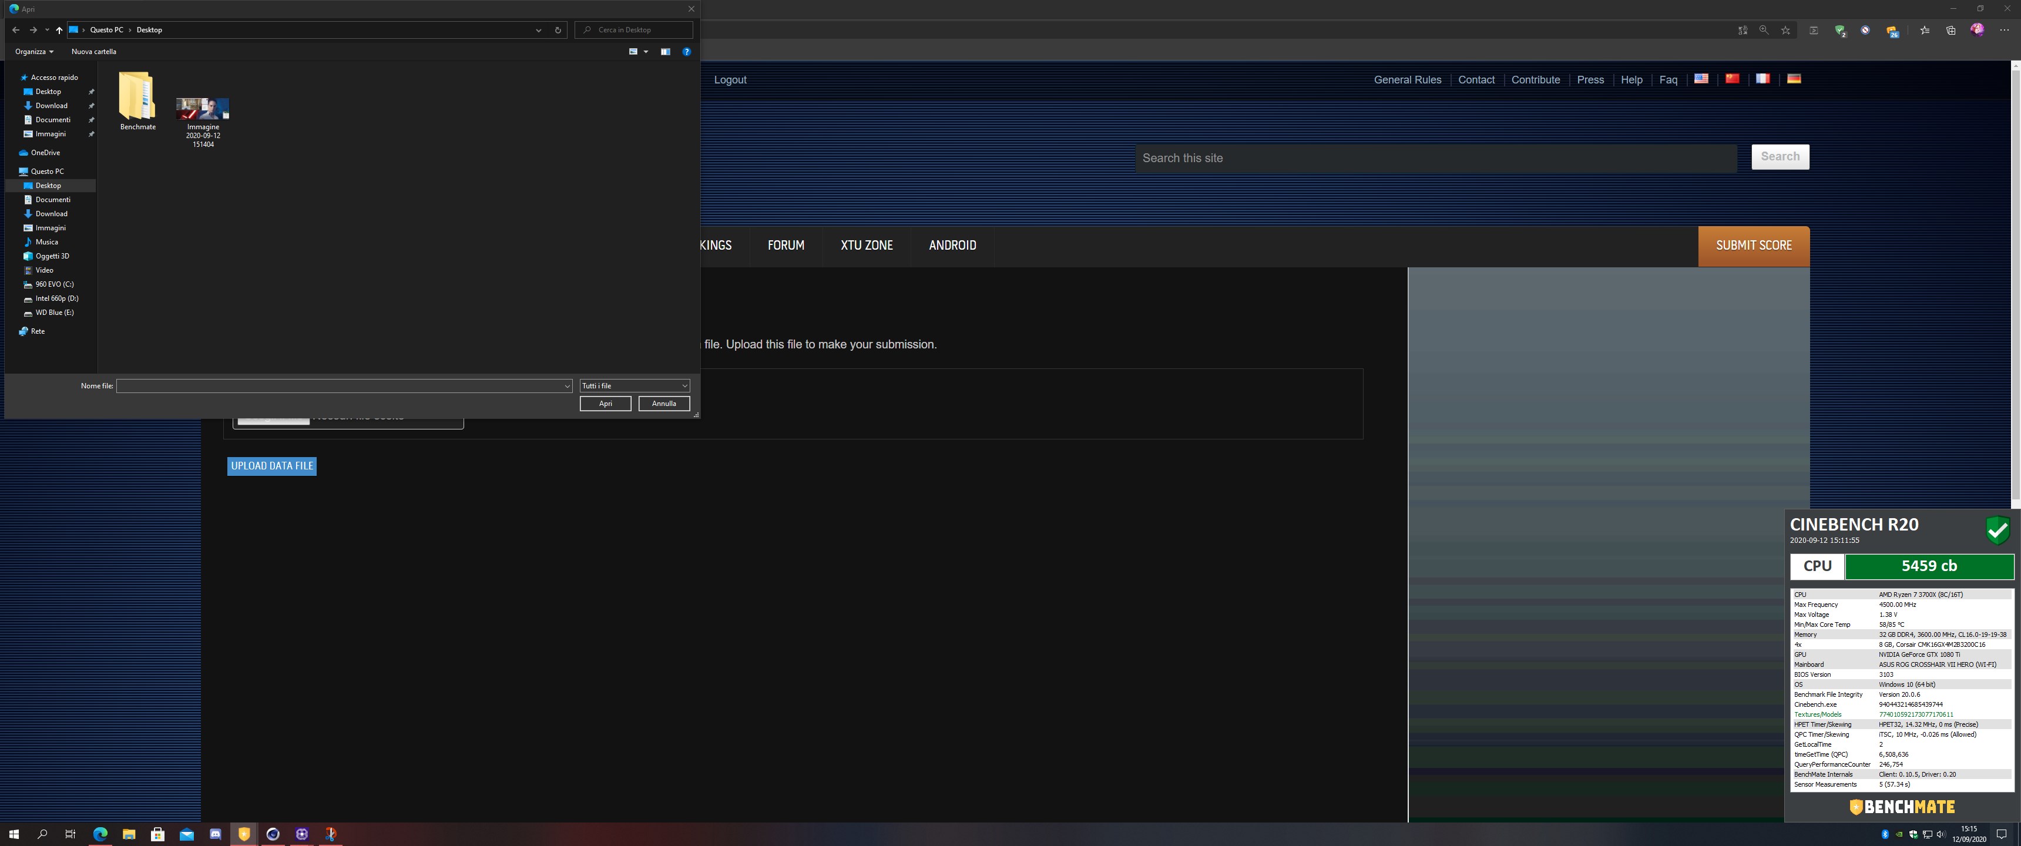This screenshot has width=2021, height=846.
Task: Open the Organizza menu
Action: pos(35,52)
